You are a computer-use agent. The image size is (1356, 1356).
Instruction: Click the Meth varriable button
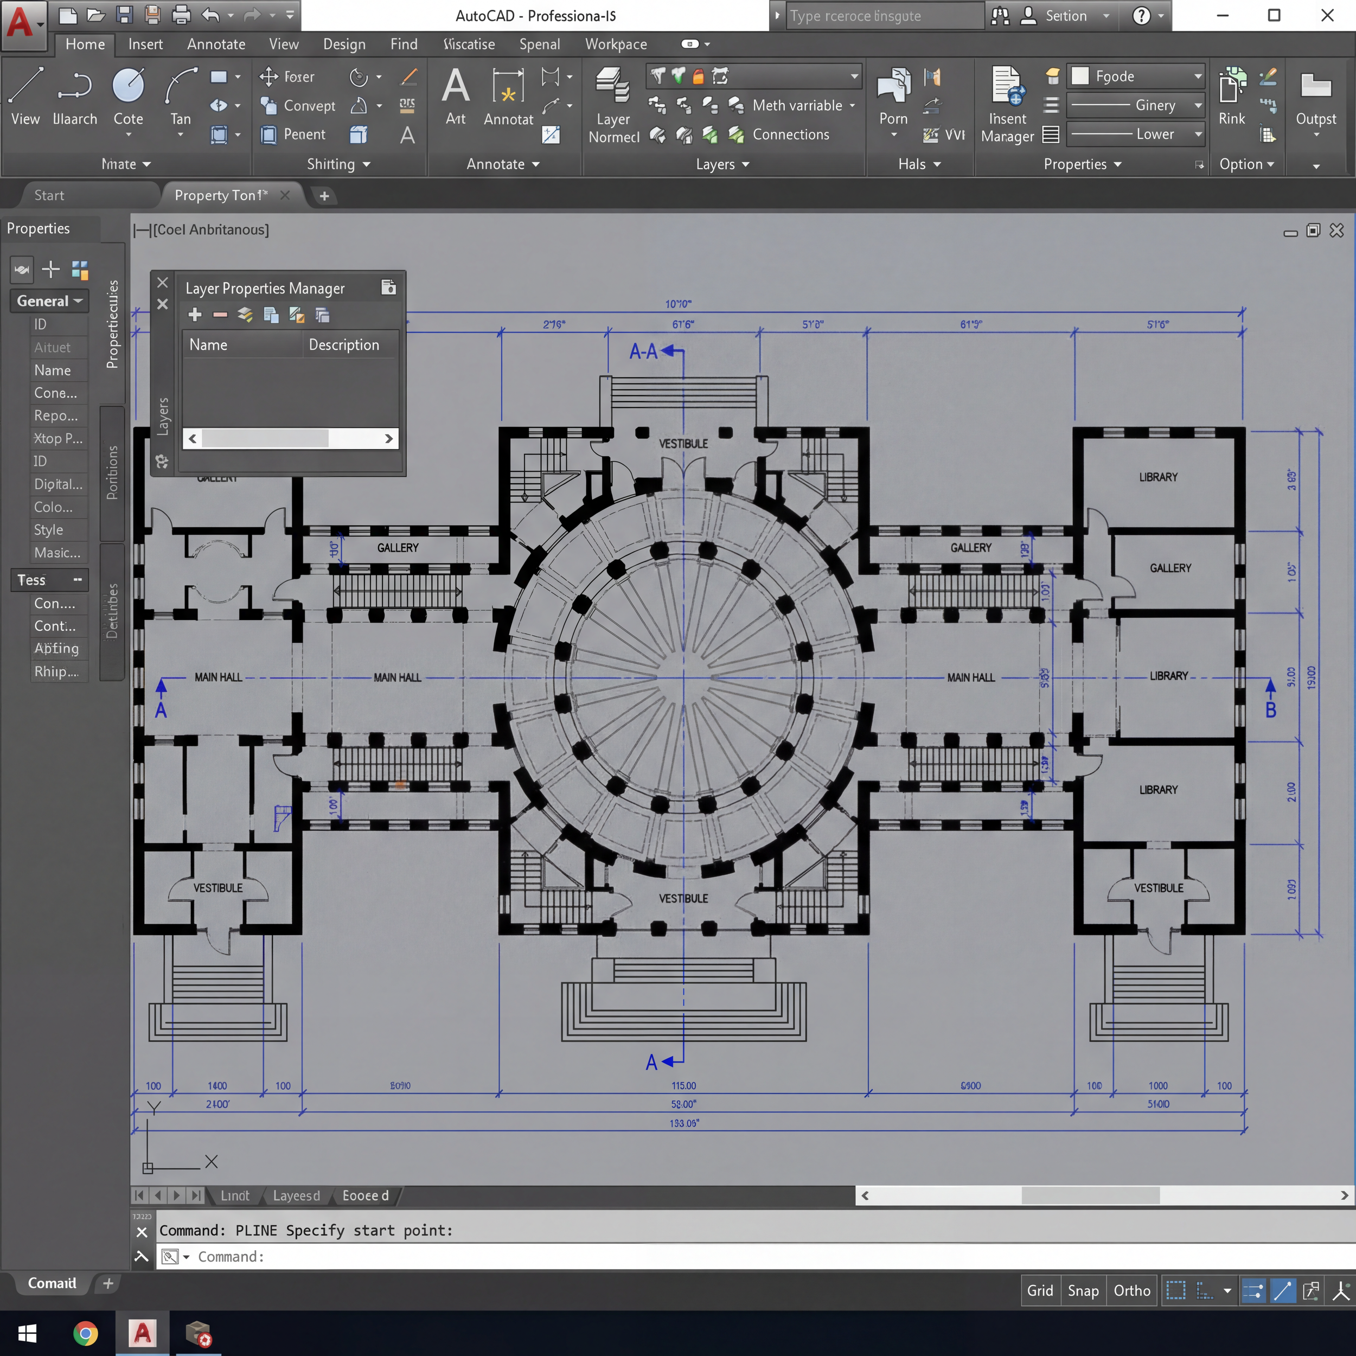point(797,105)
